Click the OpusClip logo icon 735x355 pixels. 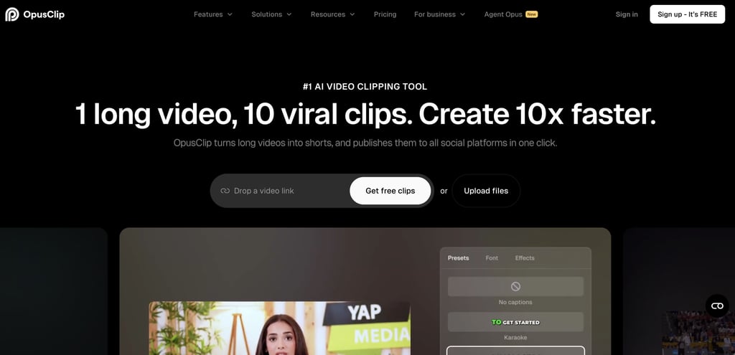pyautogui.click(x=11, y=14)
